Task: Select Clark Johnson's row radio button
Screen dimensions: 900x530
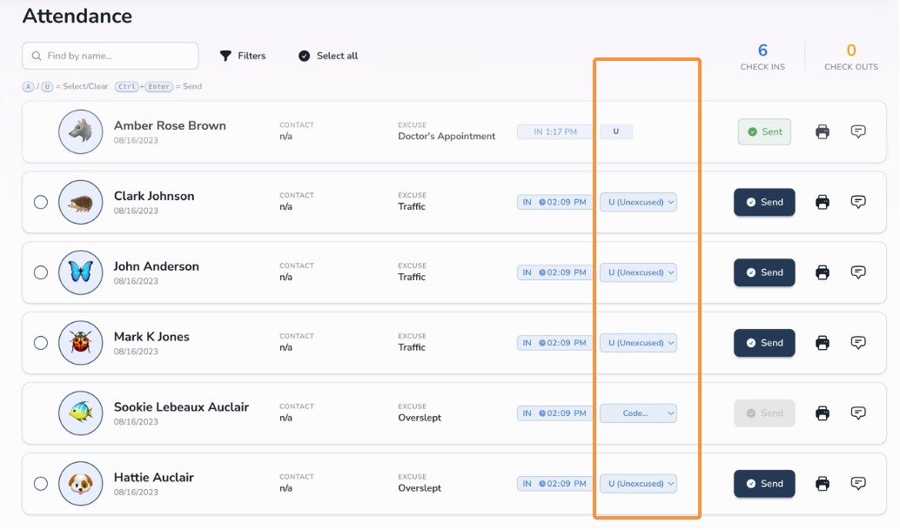Action: 41,202
